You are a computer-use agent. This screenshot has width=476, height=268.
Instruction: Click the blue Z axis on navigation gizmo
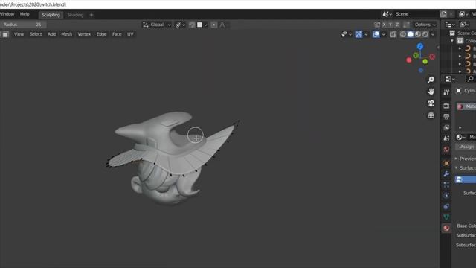pos(420,46)
